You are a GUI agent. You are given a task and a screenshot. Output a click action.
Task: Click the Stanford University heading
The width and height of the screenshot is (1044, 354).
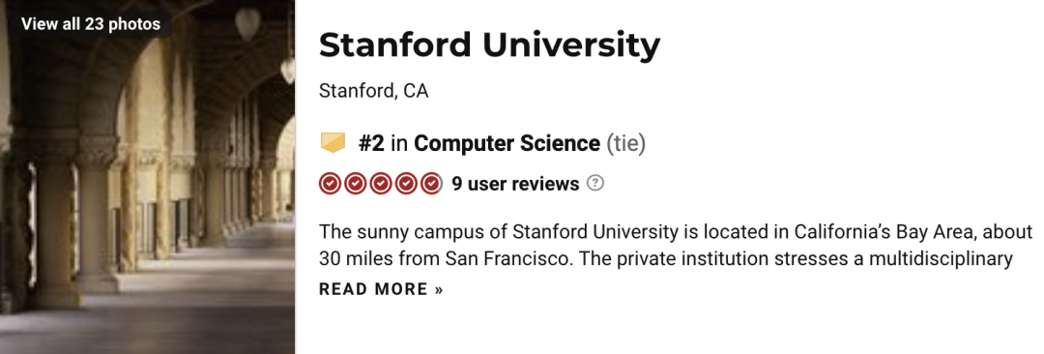pyautogui.click(x=489, y=44)
